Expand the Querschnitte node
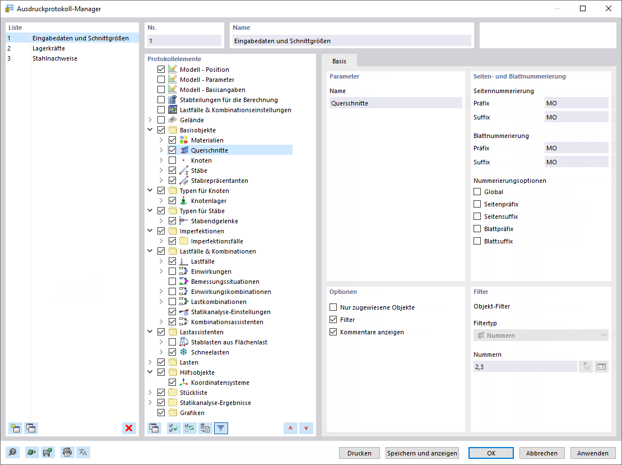Viewport: 622px width, 465px height. pyautogui.click(x=161, y=150)
